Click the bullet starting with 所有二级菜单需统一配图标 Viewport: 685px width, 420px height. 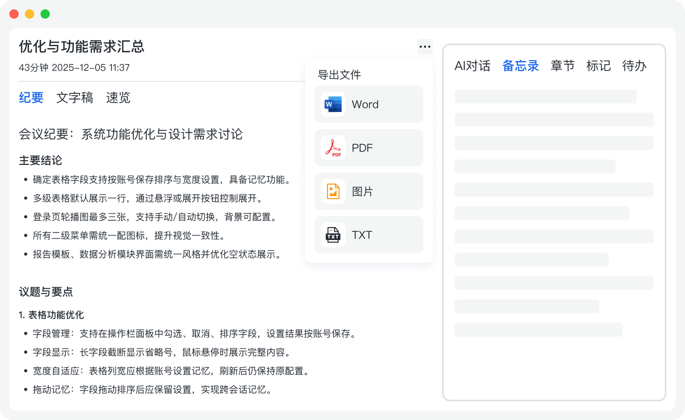(x=125, y=236)
